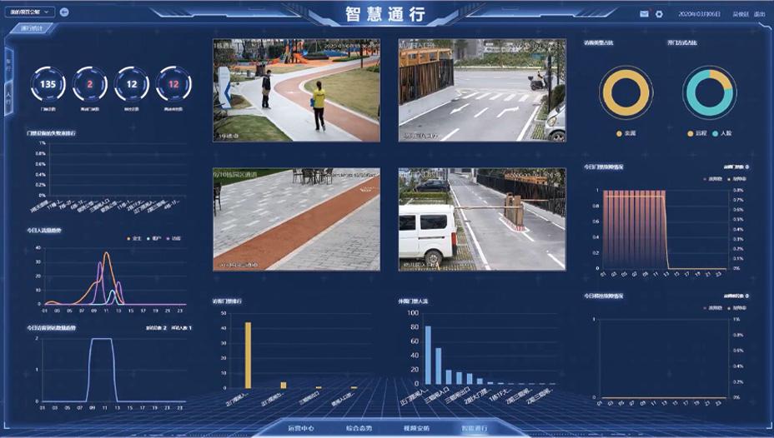Click the circular gauge showing pink 2

click(x=90, y=84)
